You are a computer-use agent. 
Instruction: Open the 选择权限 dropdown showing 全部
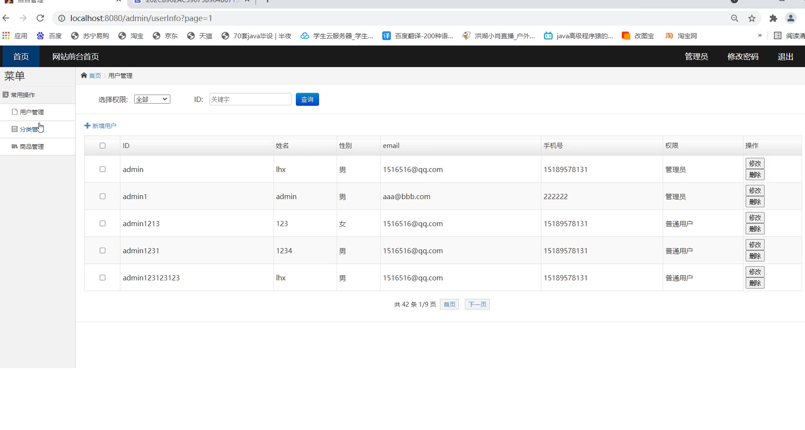pos(152,99)
